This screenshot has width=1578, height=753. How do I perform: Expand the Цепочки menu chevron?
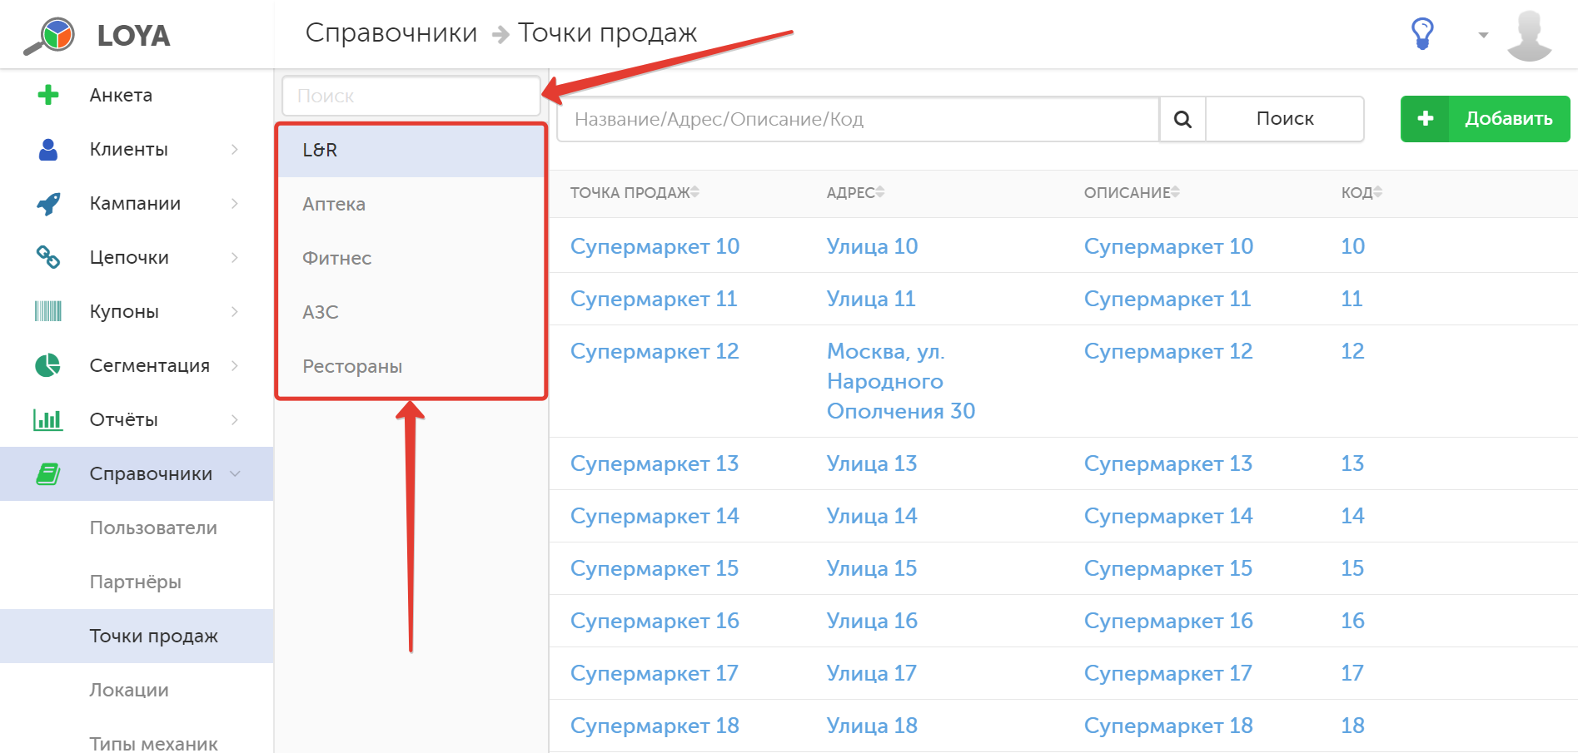[x=235, y=257]
